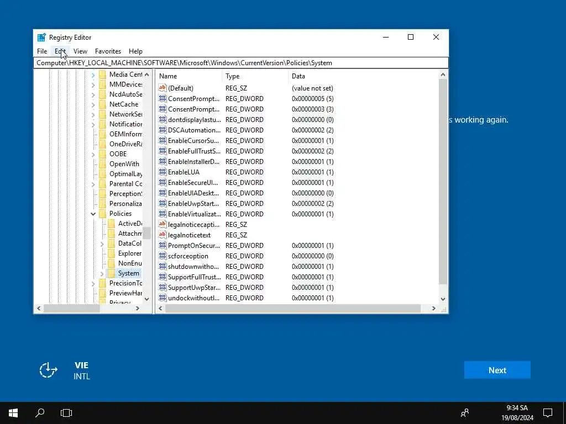Screen dimensions: 566x424
Task: Click the EnableUwpStart... DWORD icon
Action: point(163,203)
